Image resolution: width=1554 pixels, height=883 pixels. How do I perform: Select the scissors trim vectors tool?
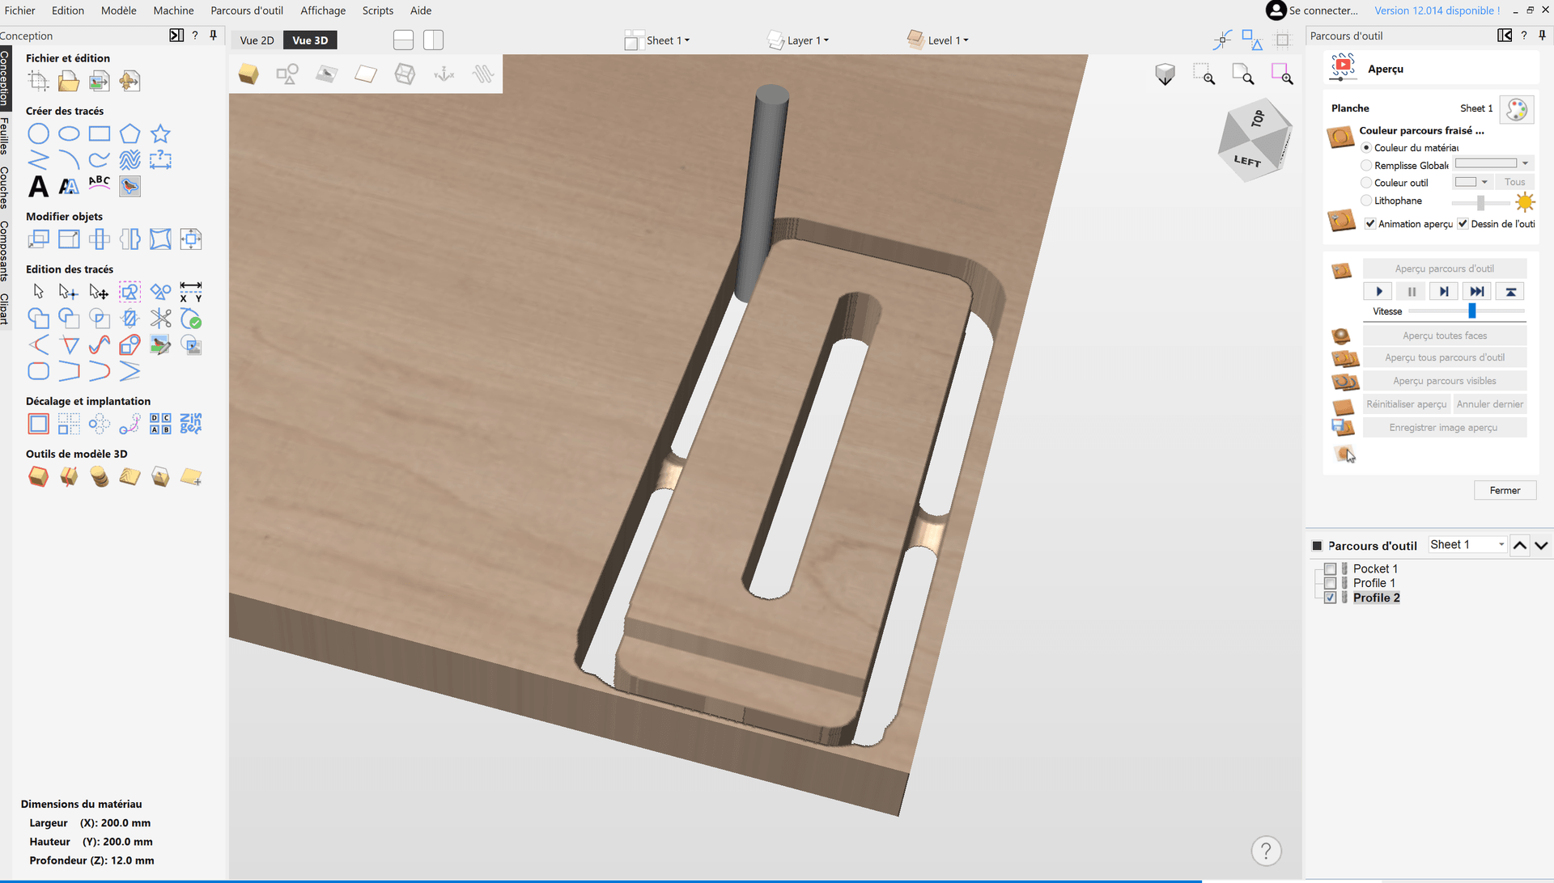tap(160, 318)
